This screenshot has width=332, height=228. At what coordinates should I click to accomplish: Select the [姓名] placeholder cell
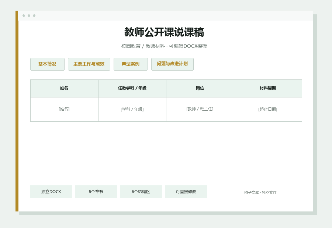[x=64, y=109]
